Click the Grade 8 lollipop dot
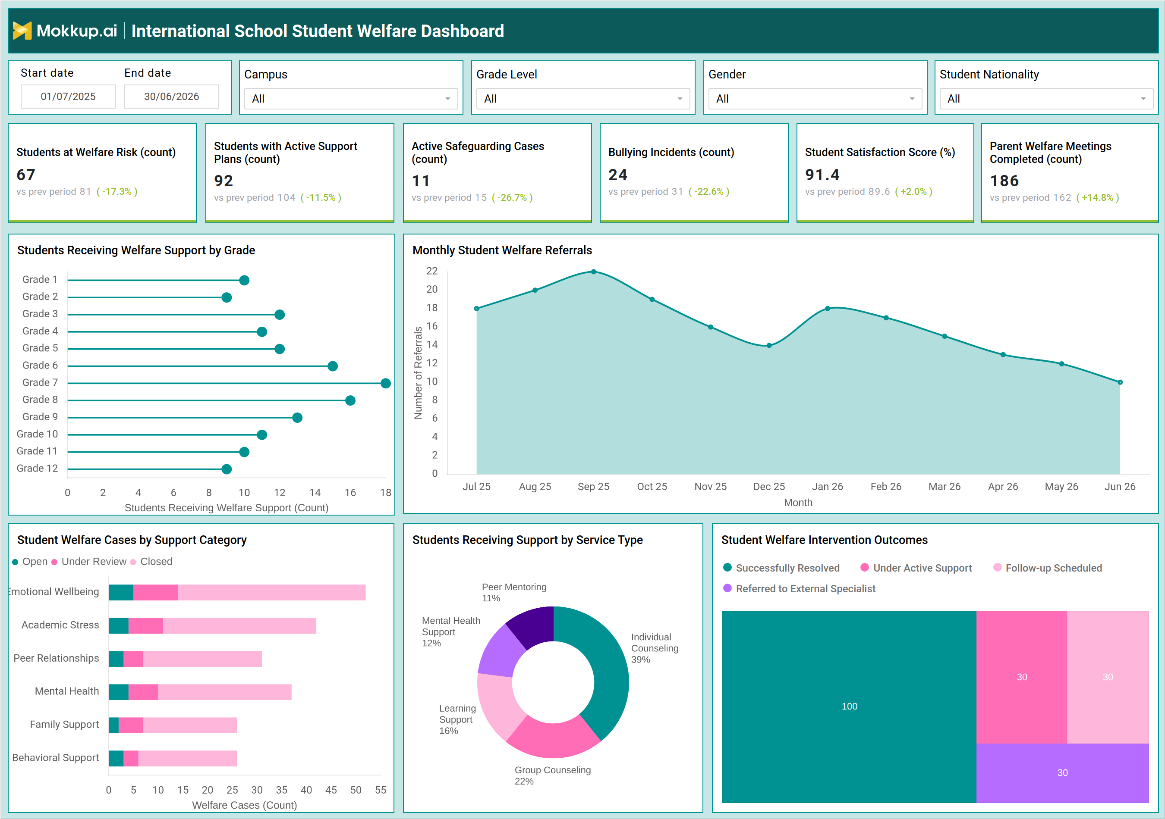The image size is (1165, 819). coord(350,400)
